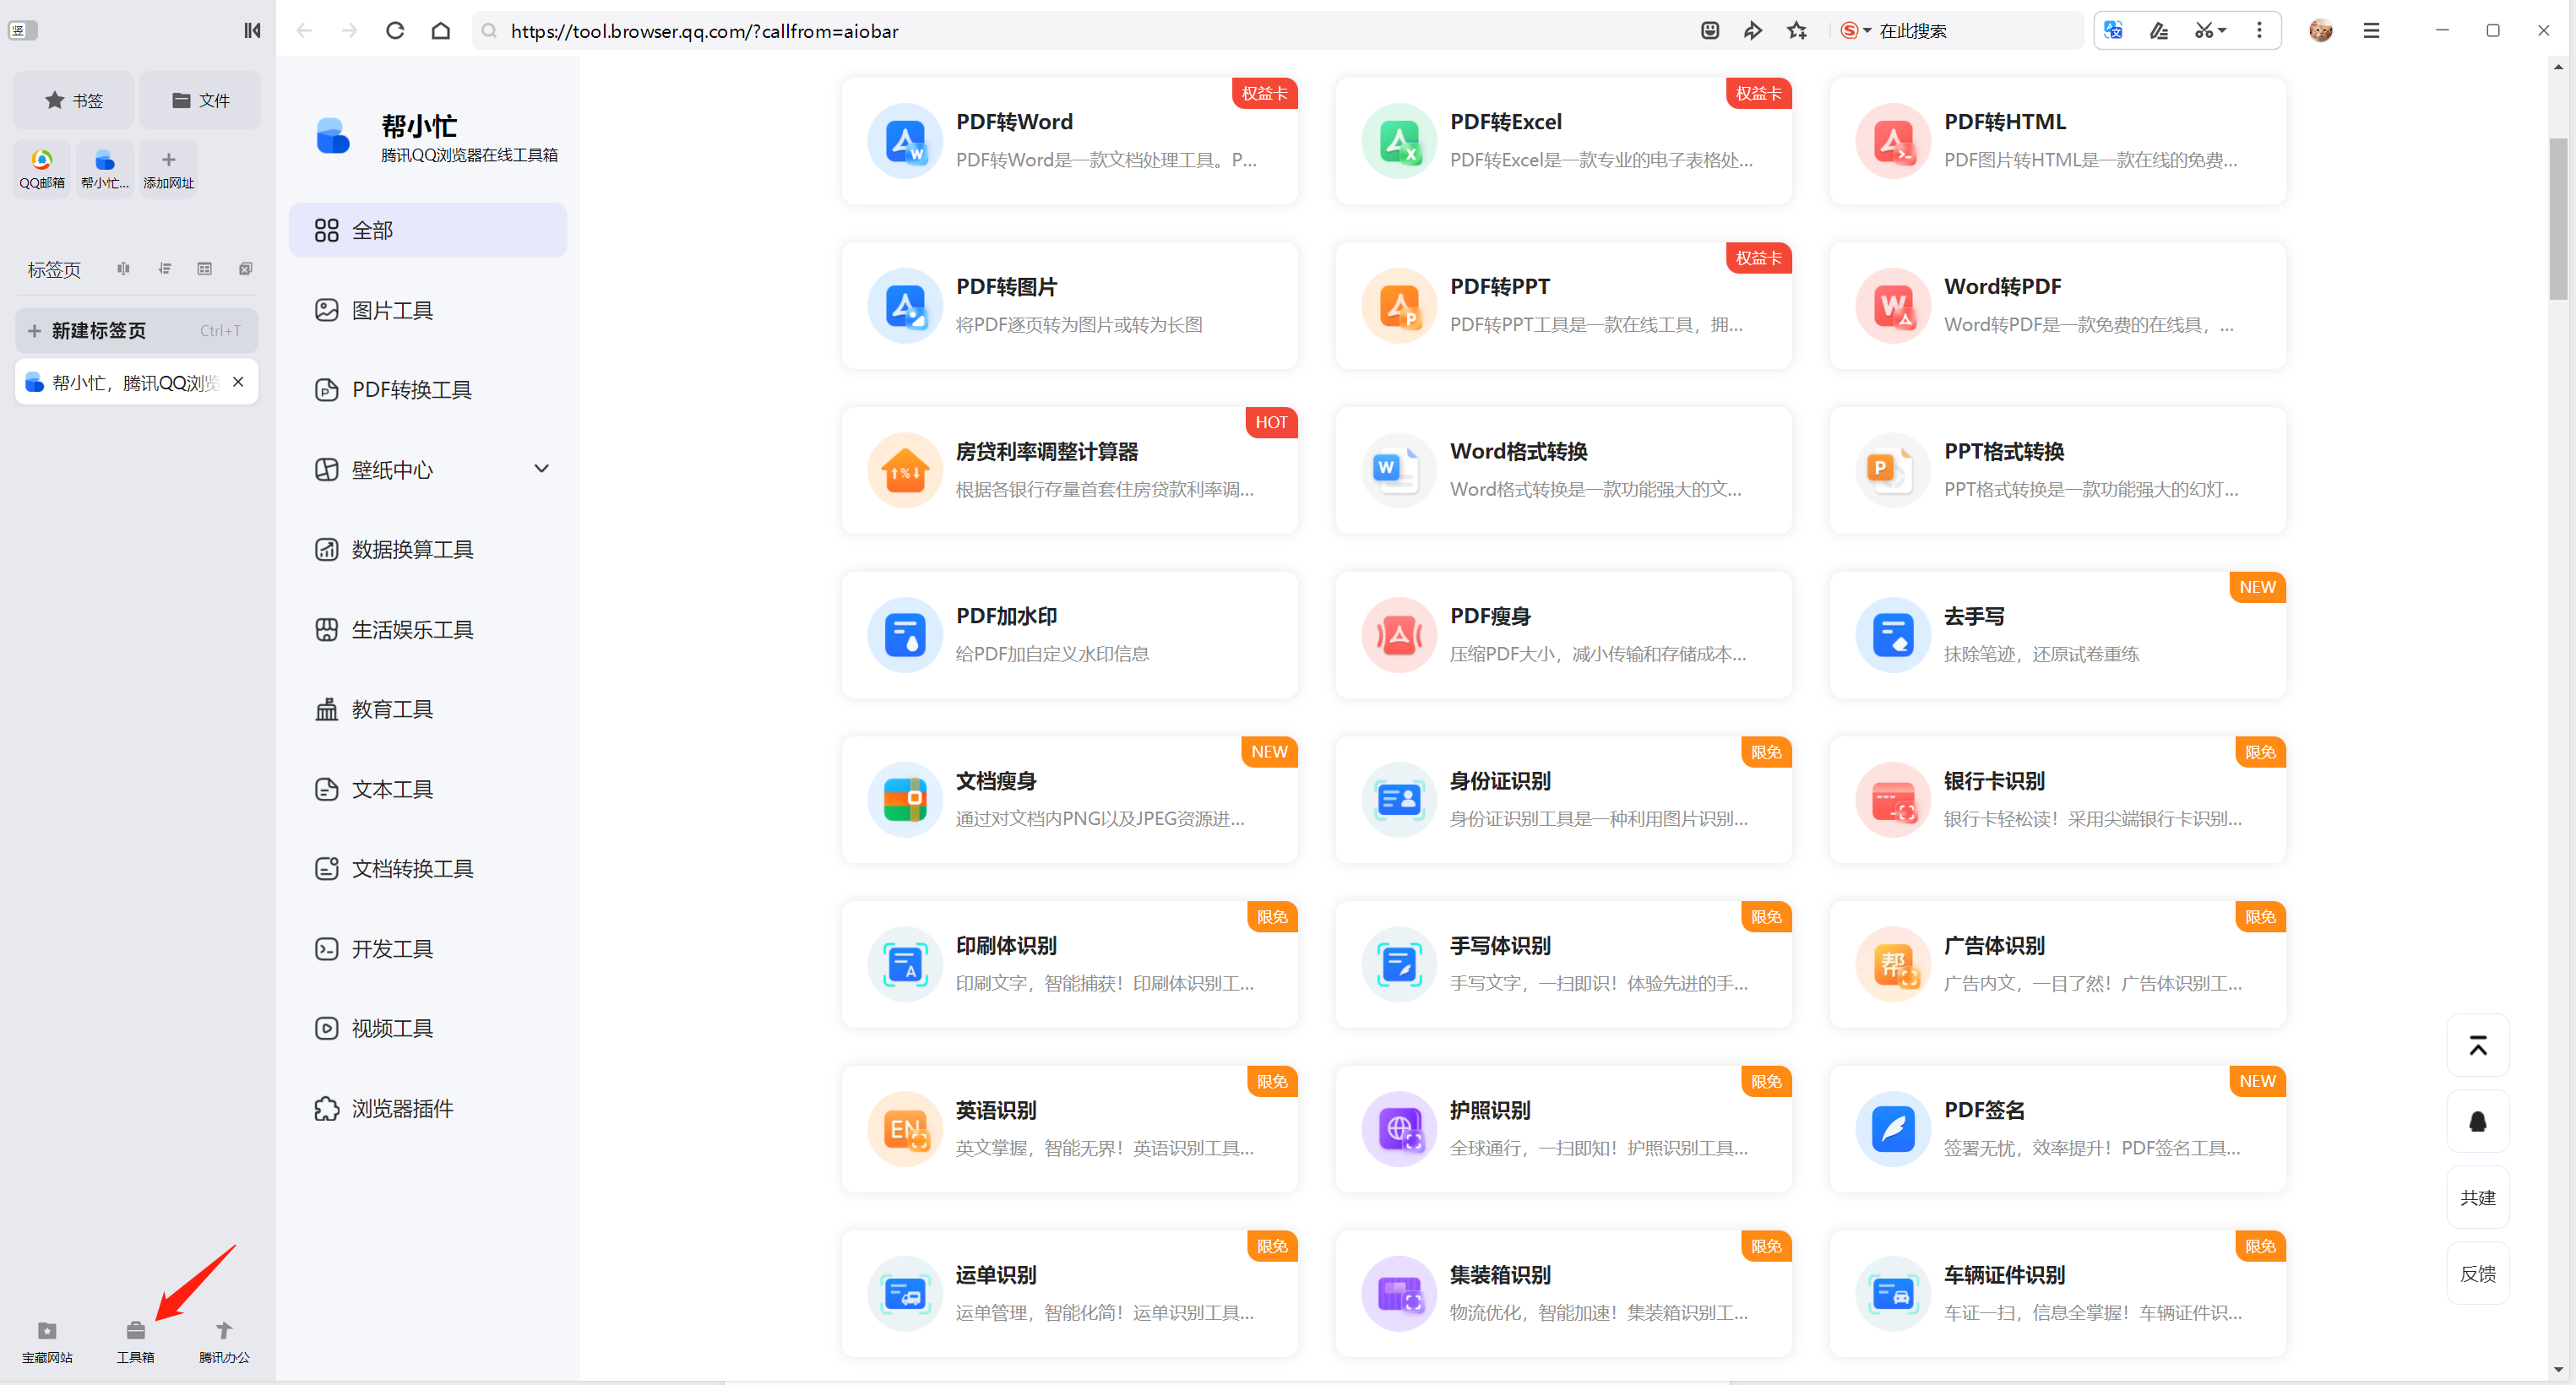This screenshot has height=1385, width=2576.
Task: Open the hamburger main menu
Action: pos(2371,31)
